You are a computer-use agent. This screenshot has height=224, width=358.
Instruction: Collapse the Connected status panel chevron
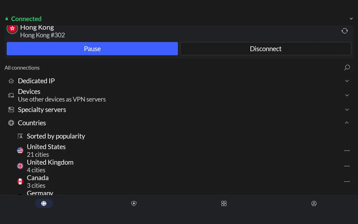(x=351, y=19)
